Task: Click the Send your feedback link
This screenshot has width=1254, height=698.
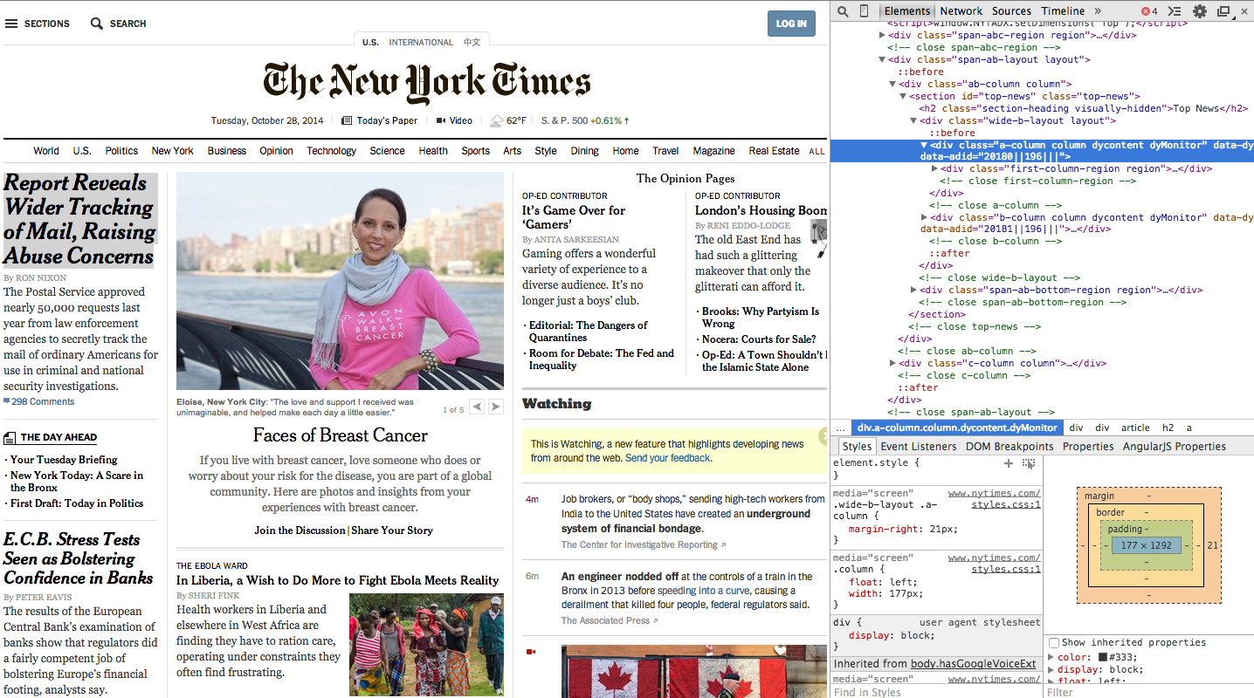Action: click(668, 458)
